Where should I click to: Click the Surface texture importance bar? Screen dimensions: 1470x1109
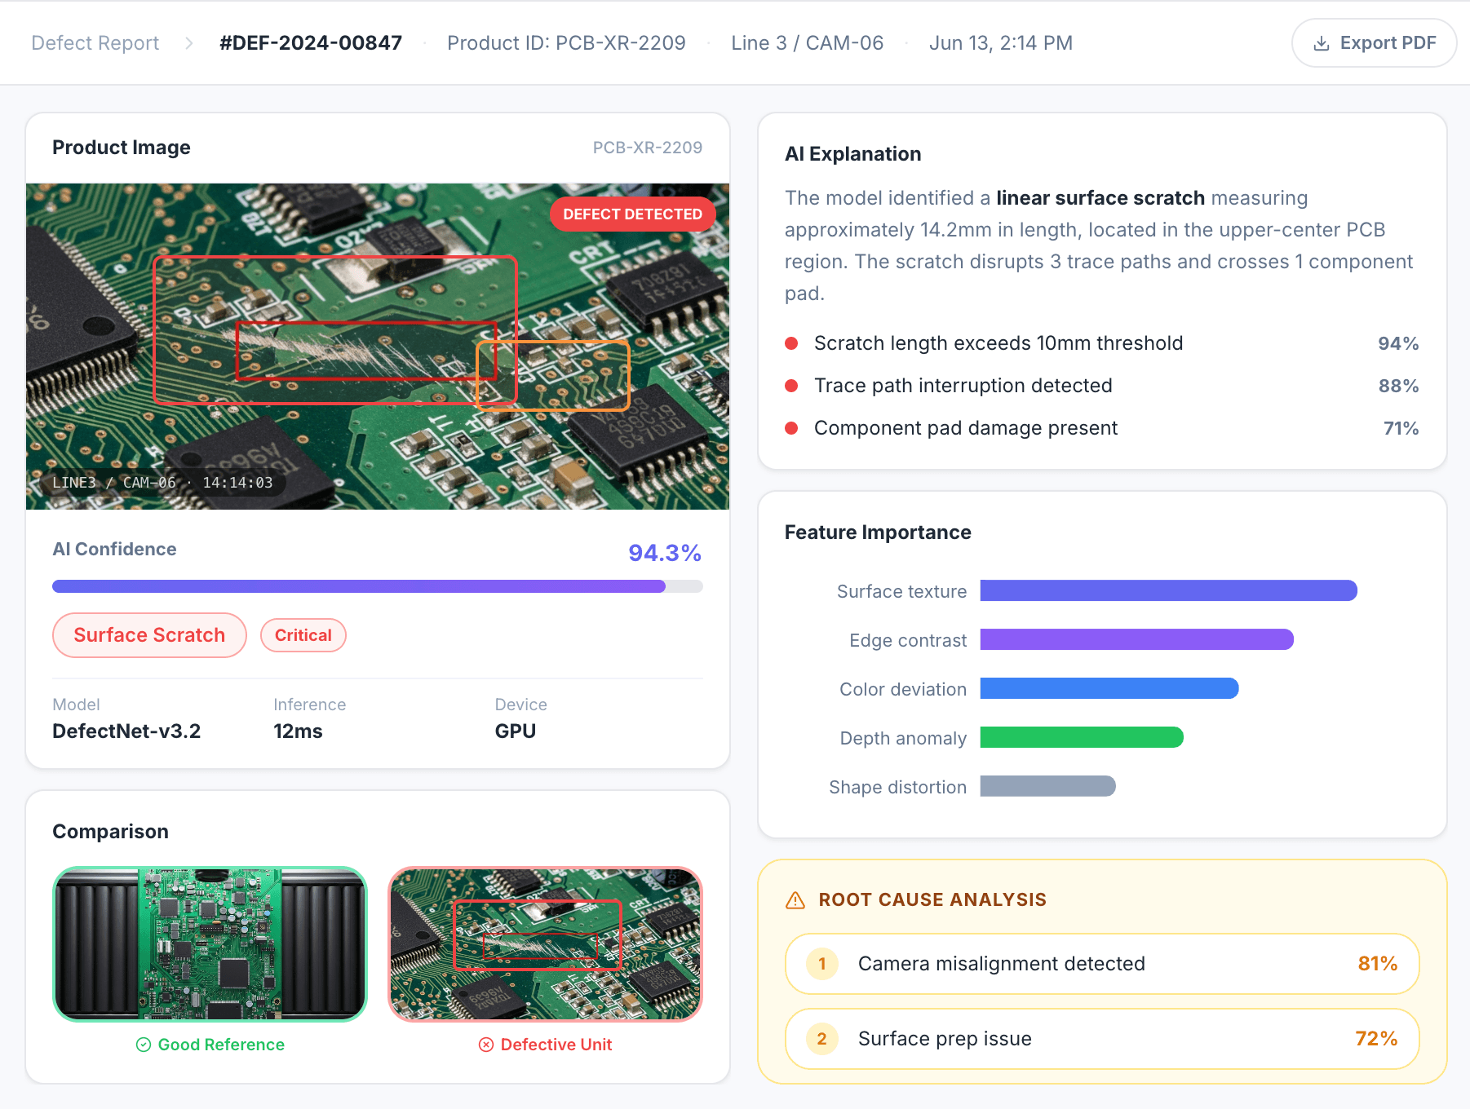(x=1168, y=590)
